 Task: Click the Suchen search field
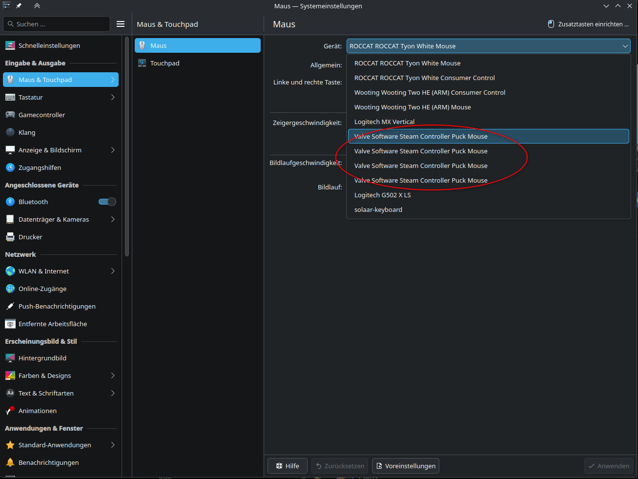[57, 24]
